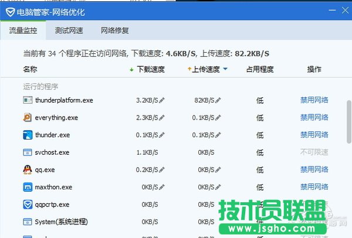Sort by 名称 column header
The image size is (352, 238).
[x=30, y=69]
